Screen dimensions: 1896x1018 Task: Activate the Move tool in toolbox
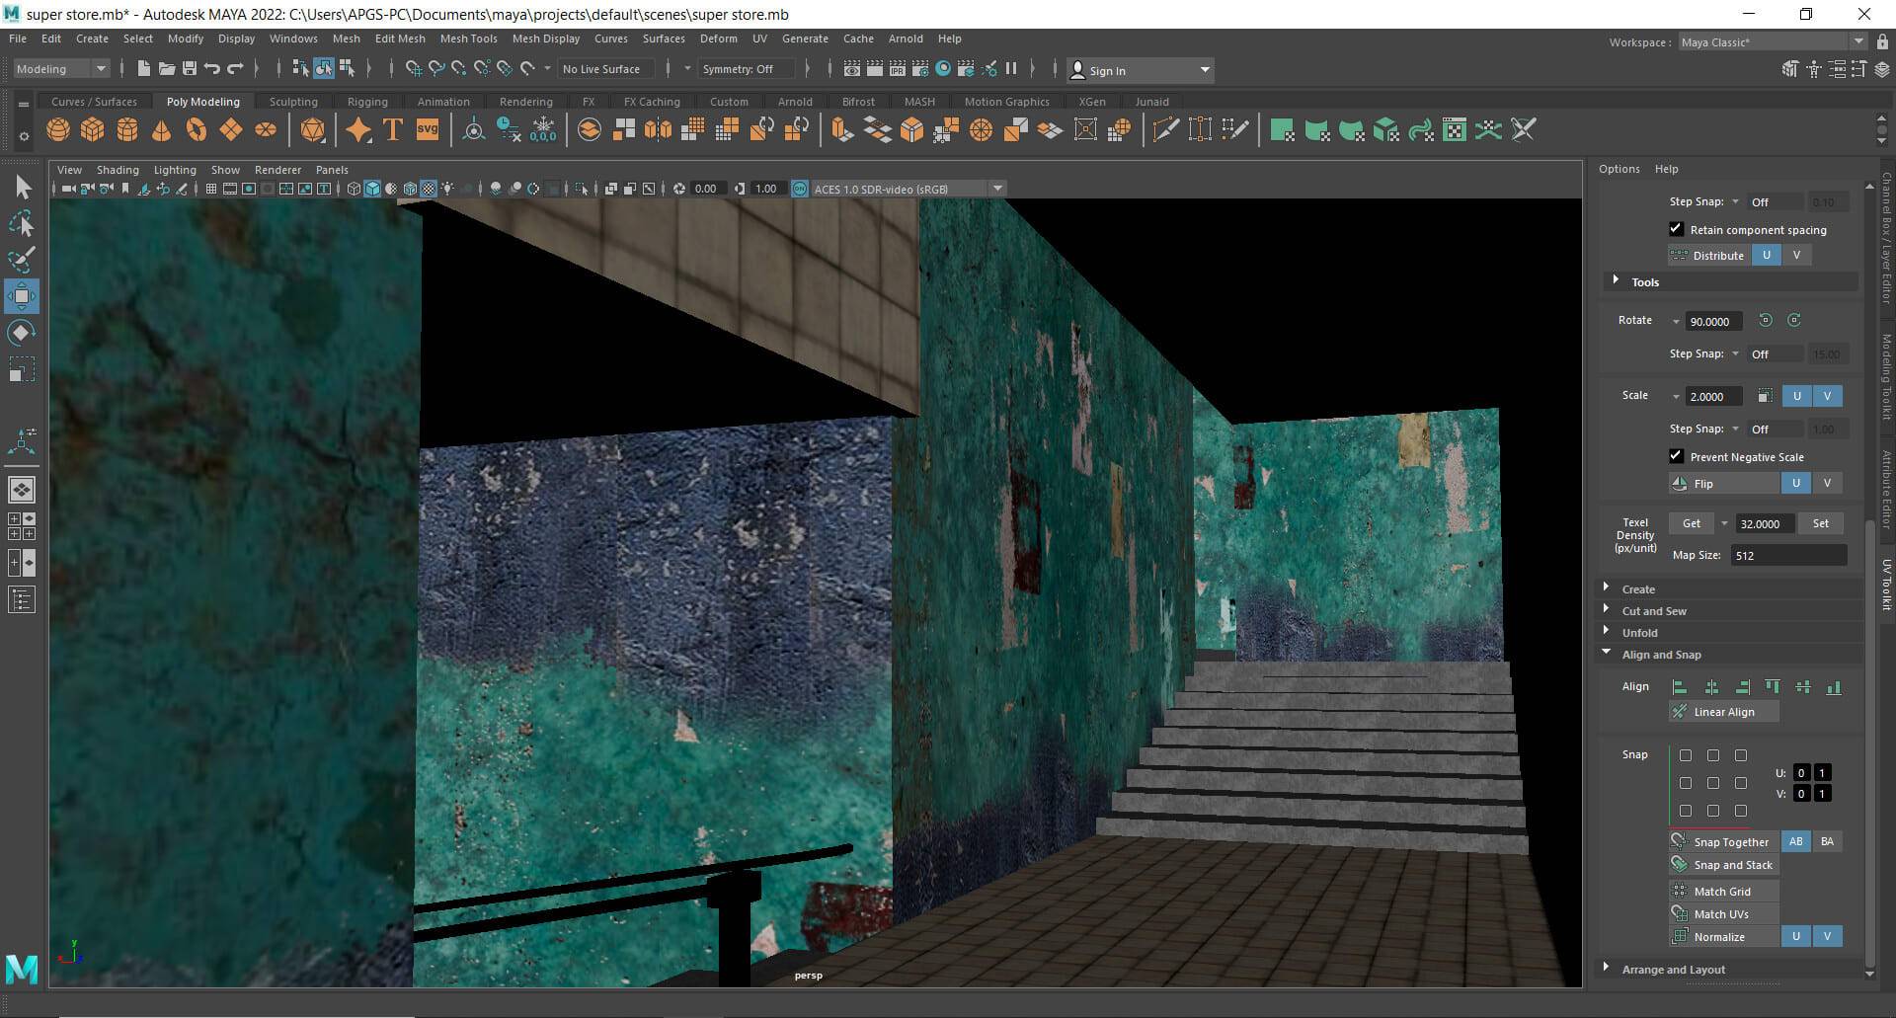pos(22,295)
